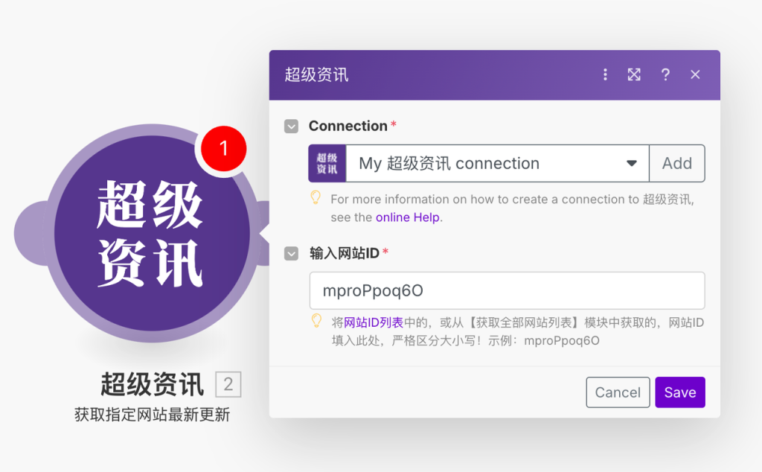The width and height of the screenshot is (762, 472).
Task: Add a new connection
Action: pyautogui.click(x=676, y=163)
